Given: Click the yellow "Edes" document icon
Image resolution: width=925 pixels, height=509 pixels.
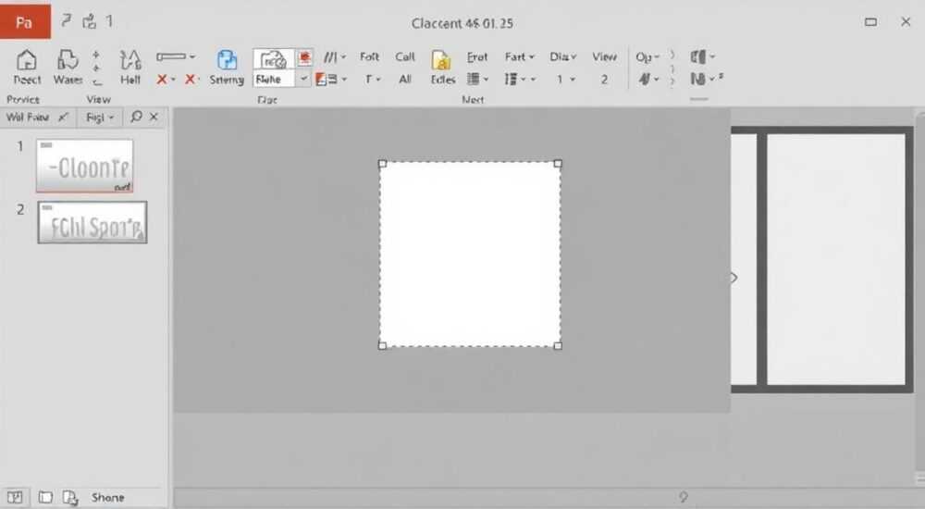Looking at the screenshot, I should click(441, 60).
